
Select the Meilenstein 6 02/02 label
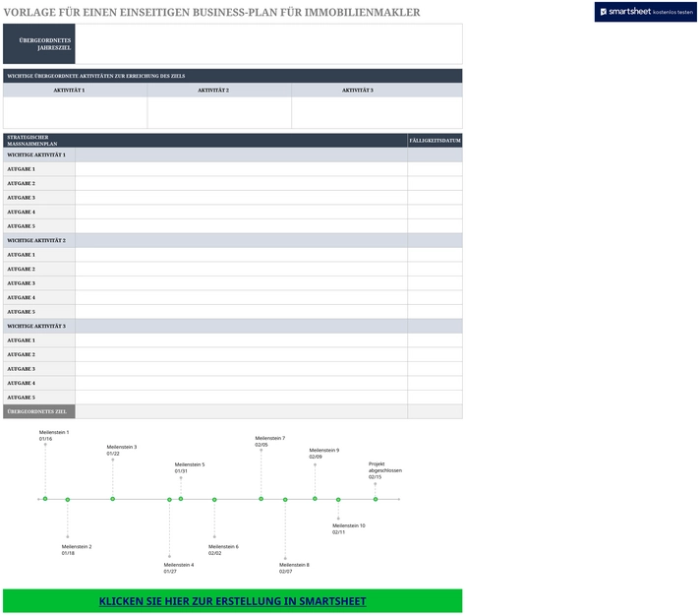pos(223,549)
